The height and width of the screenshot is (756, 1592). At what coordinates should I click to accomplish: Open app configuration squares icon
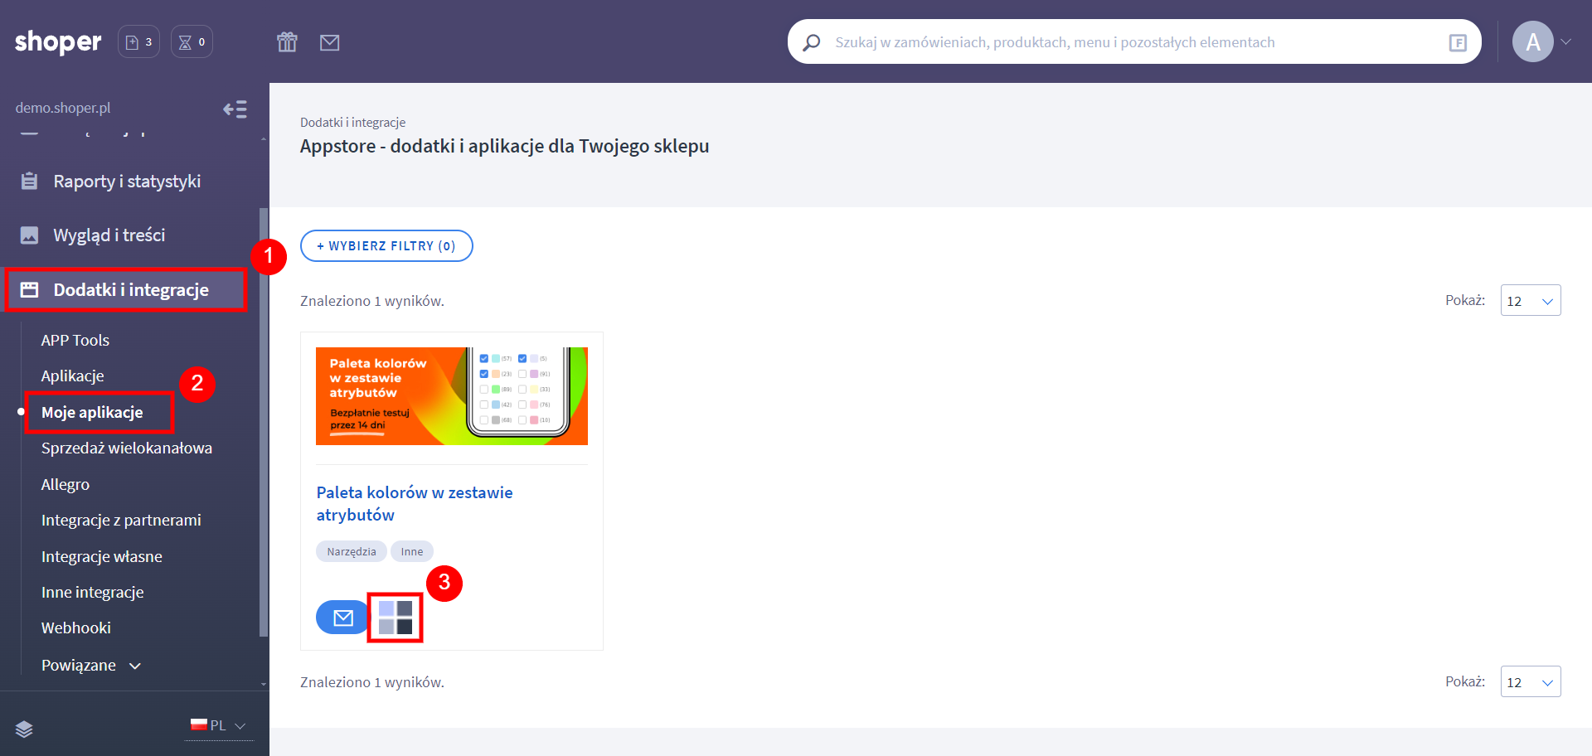396,618
